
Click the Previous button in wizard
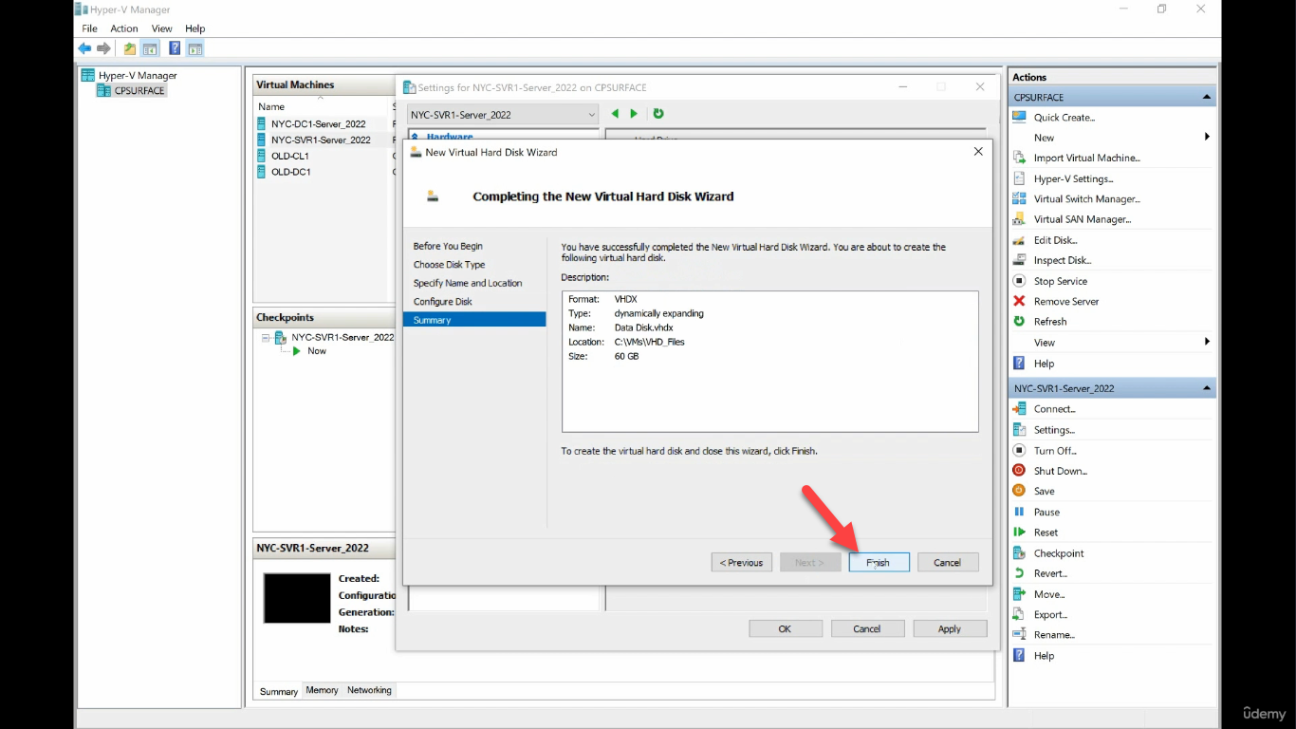pos(742,562)
